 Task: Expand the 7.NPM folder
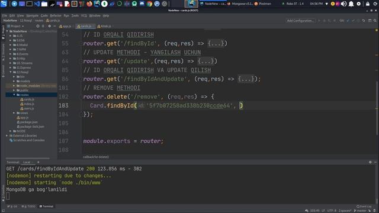[11, 49]
